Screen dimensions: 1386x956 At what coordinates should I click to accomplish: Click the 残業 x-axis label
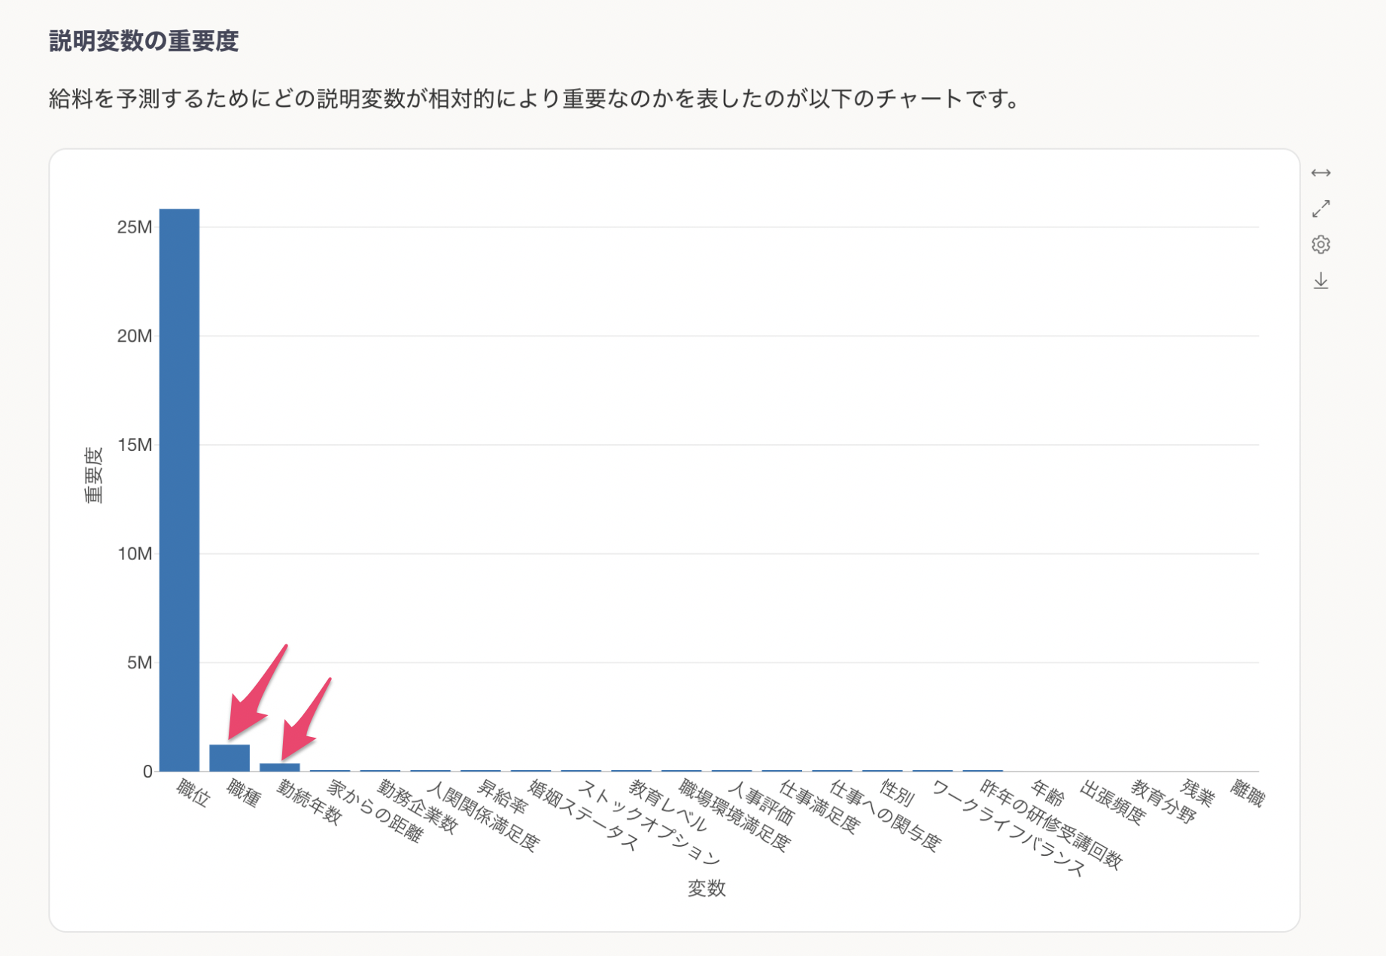point(1196,793)
